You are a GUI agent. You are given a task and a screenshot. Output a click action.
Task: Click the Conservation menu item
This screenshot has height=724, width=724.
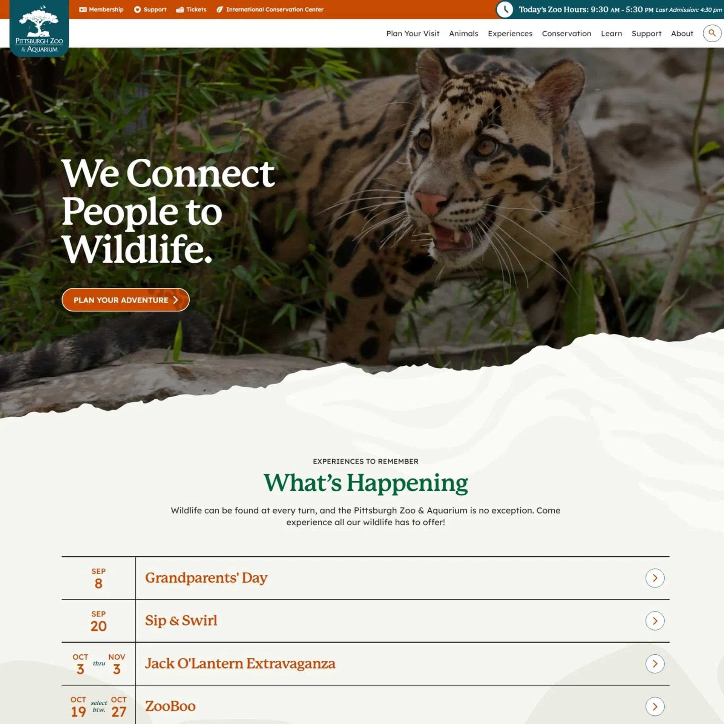pos(566,33)
